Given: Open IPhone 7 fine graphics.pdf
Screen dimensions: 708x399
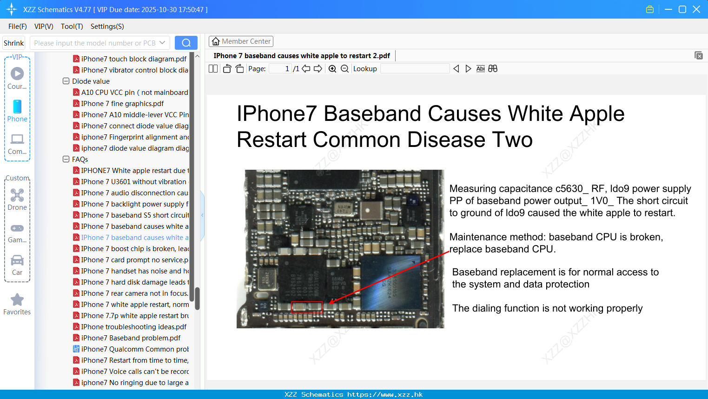Looking at the screenshot, I should [119, 103].
